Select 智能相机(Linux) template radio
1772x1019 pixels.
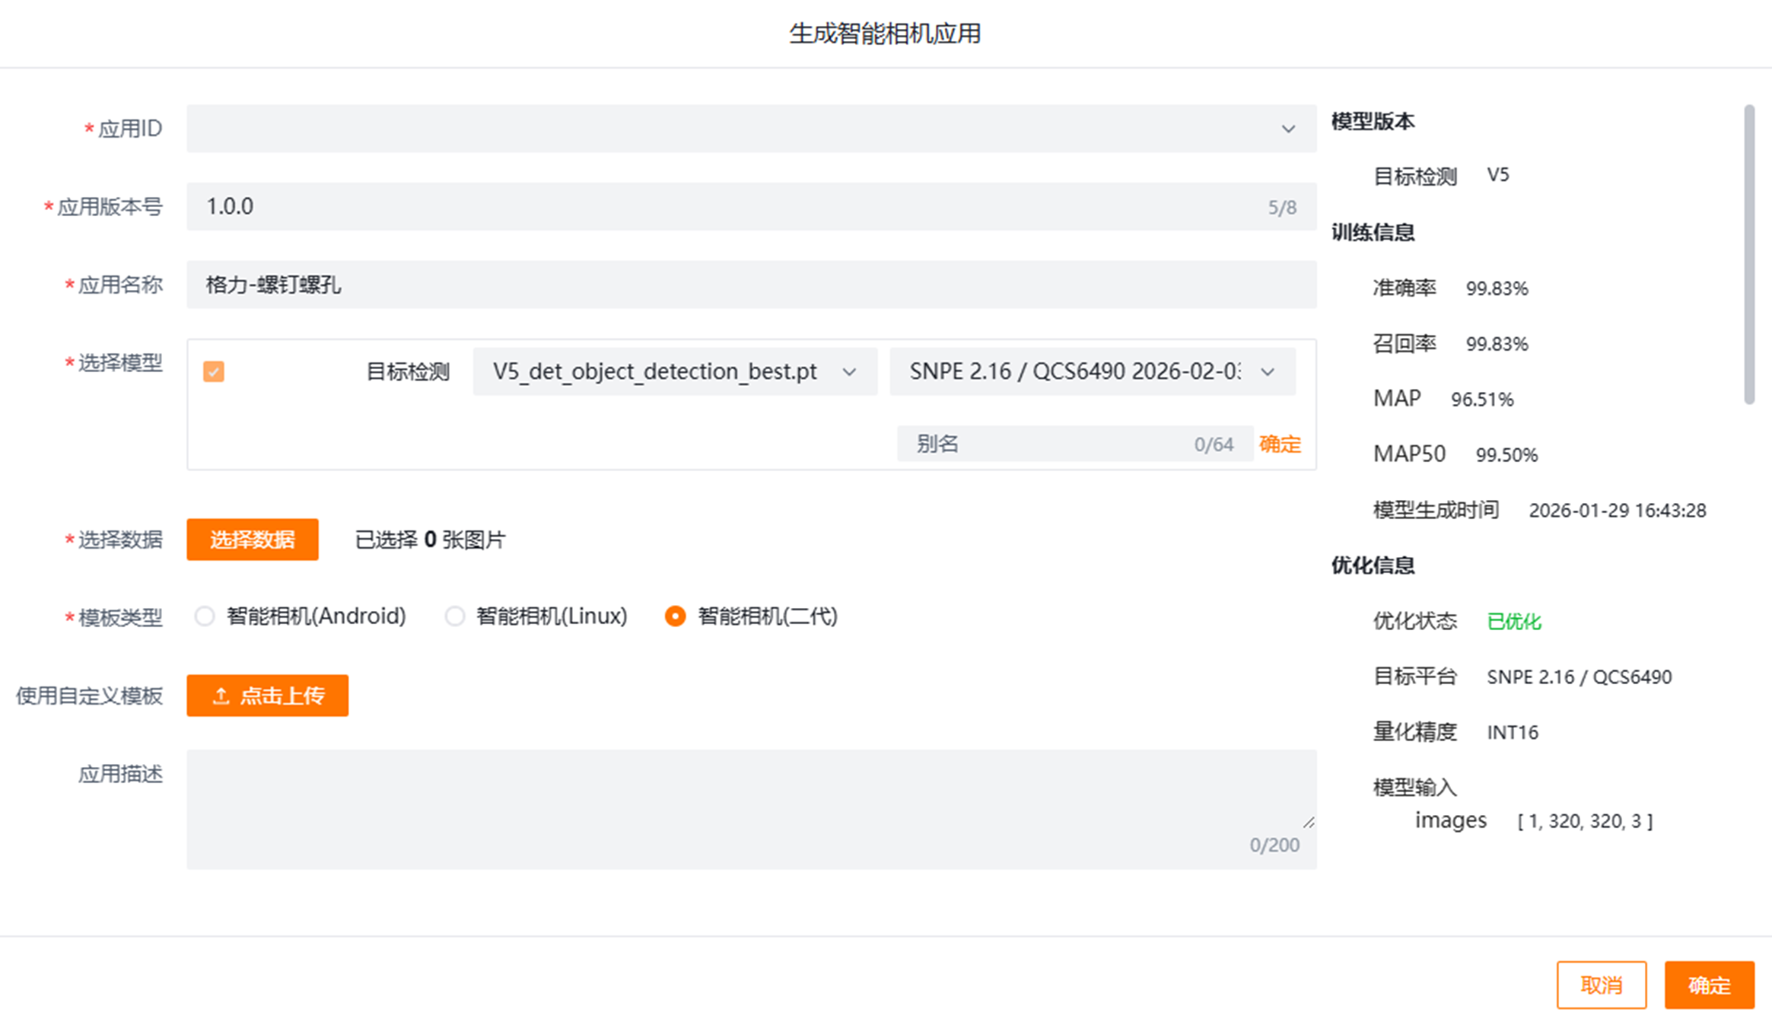pyautogui.click(x=455, y=616)
